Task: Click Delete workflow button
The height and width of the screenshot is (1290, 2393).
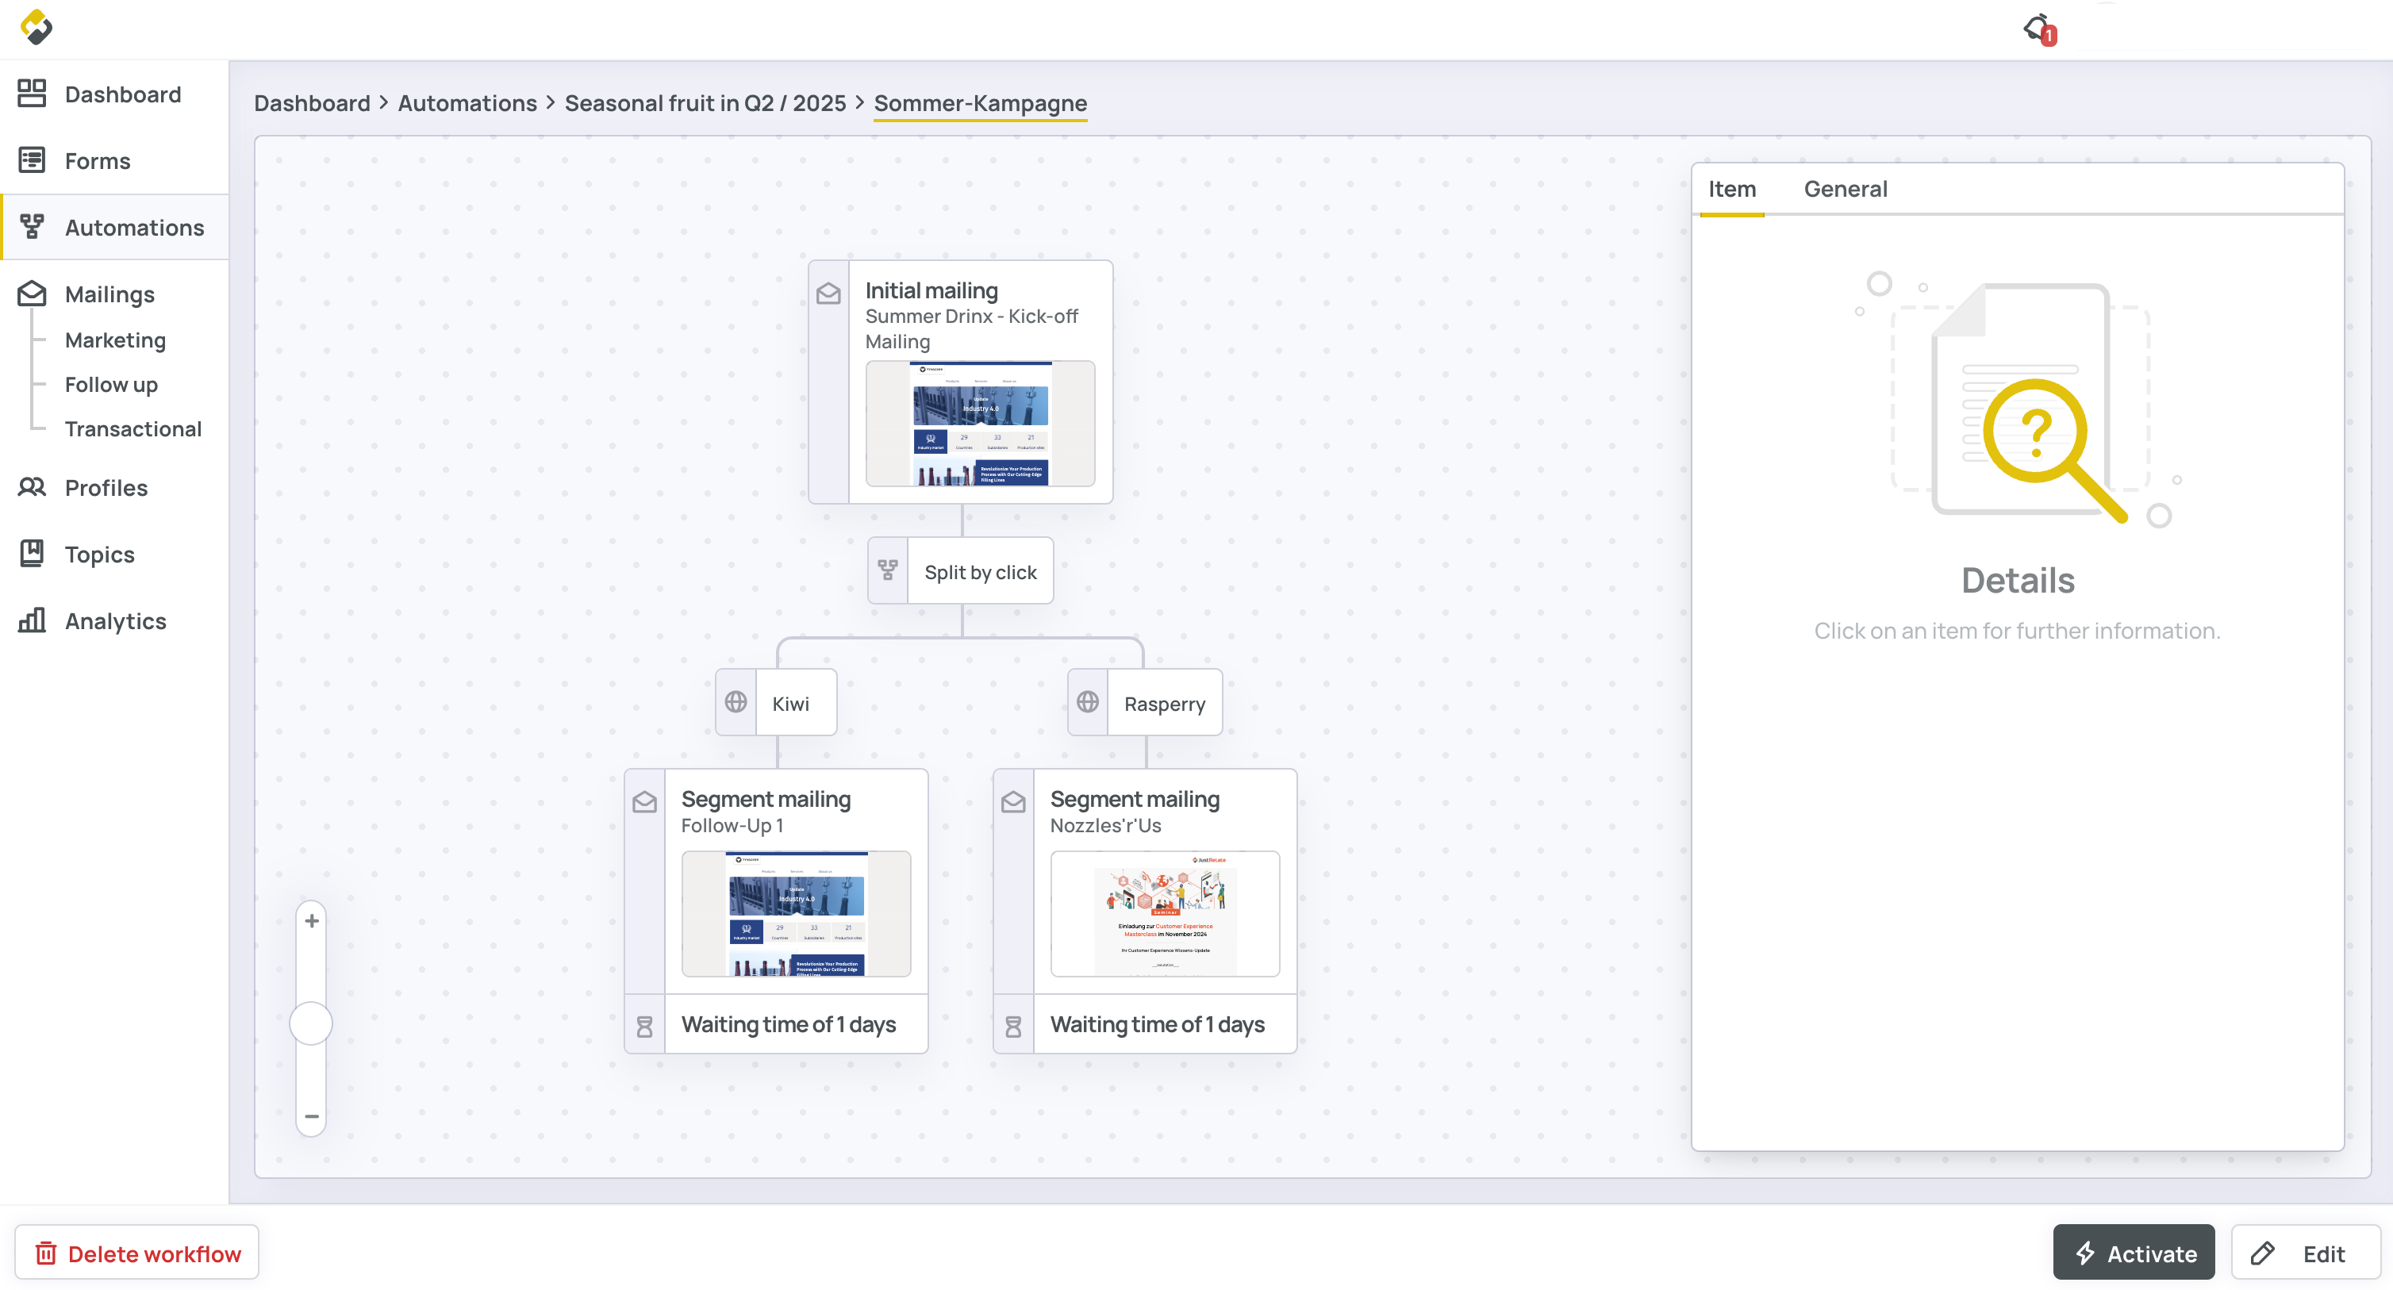Action: coord(137,1253)
